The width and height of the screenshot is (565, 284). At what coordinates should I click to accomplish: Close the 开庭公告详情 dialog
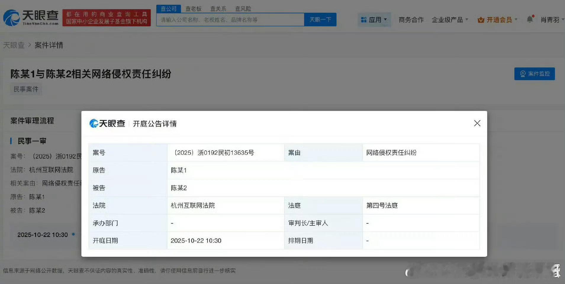477,123
